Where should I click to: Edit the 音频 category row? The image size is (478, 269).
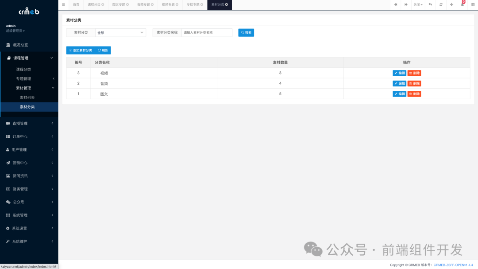399,83
